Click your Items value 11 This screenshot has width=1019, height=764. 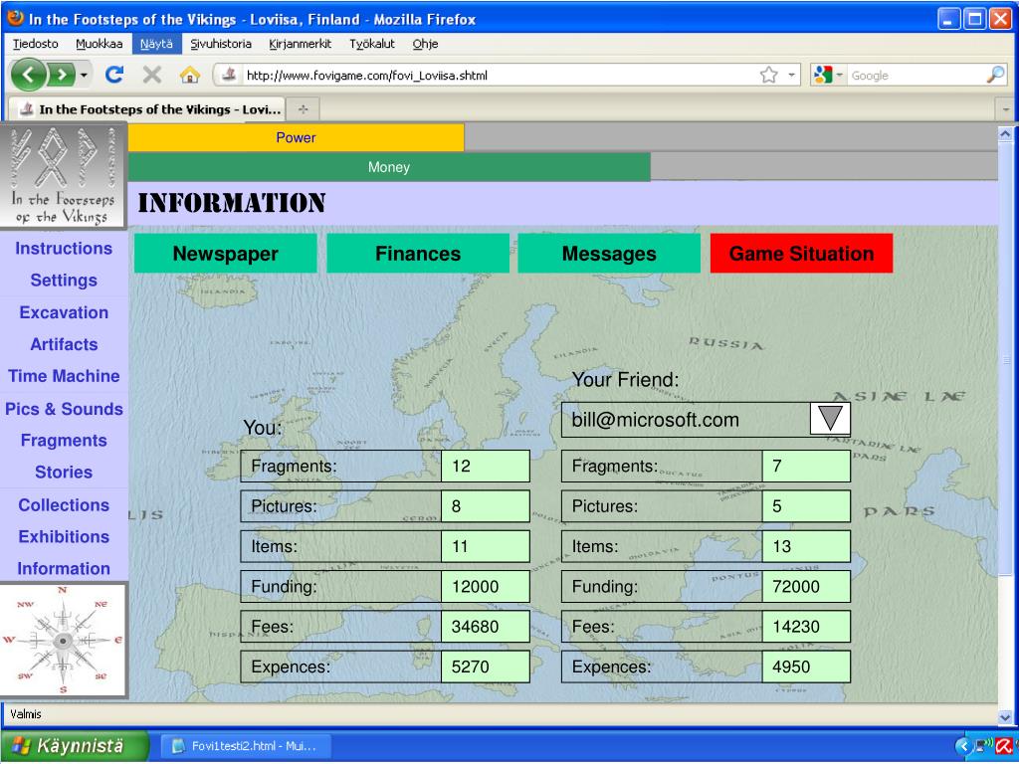tap(485, 546)
